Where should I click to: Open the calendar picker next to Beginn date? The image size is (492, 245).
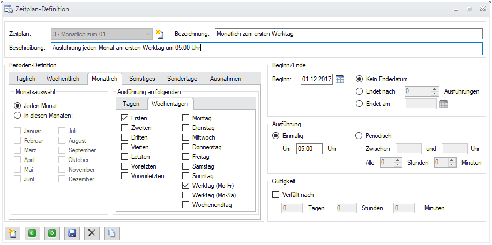(x=339, y=80)
